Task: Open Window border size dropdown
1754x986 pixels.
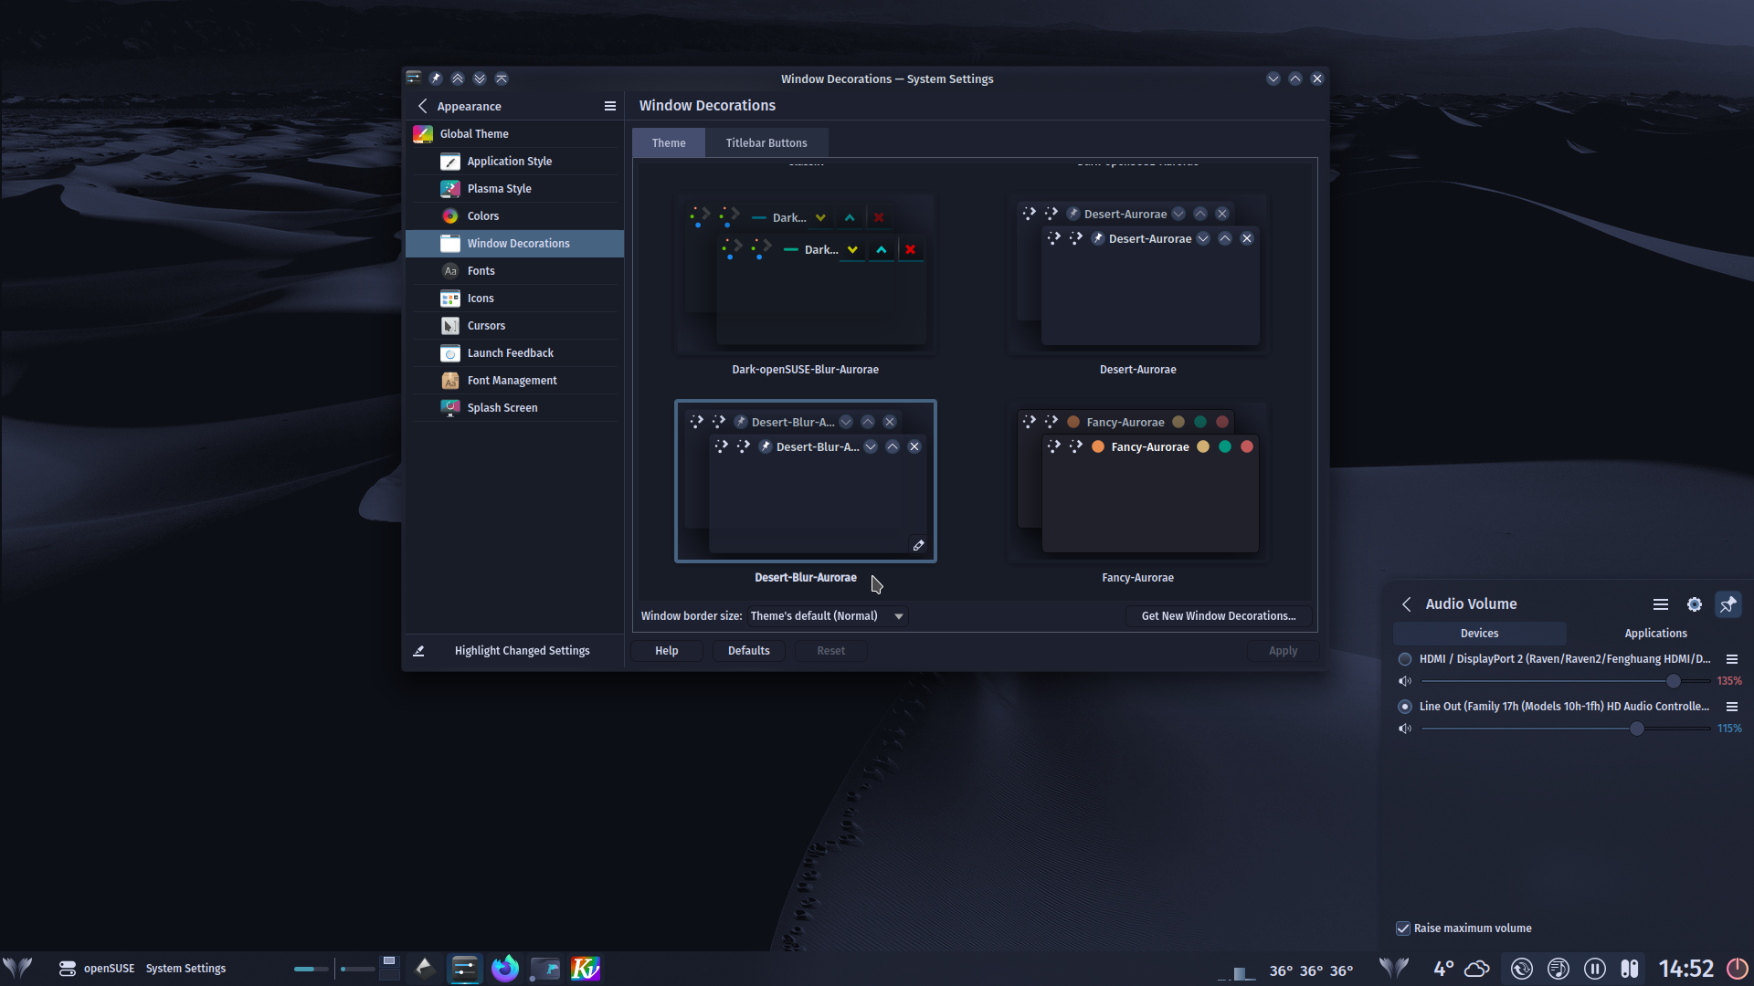Action: (x=828, y=616)
